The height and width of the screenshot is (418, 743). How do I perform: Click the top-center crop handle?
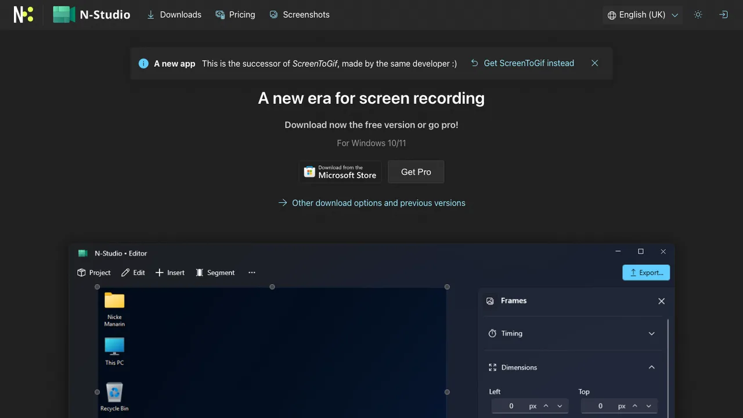click(x=272, y=287)
